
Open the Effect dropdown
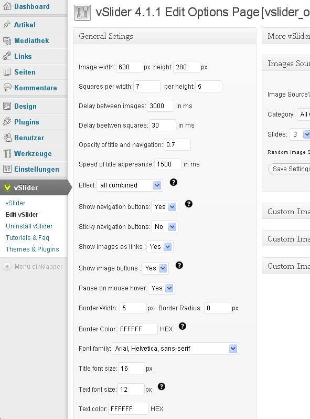coord(130,185)
